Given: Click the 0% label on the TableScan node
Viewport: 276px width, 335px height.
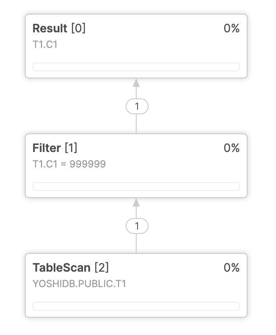Looking at the screenshot, I should (232, 268).
